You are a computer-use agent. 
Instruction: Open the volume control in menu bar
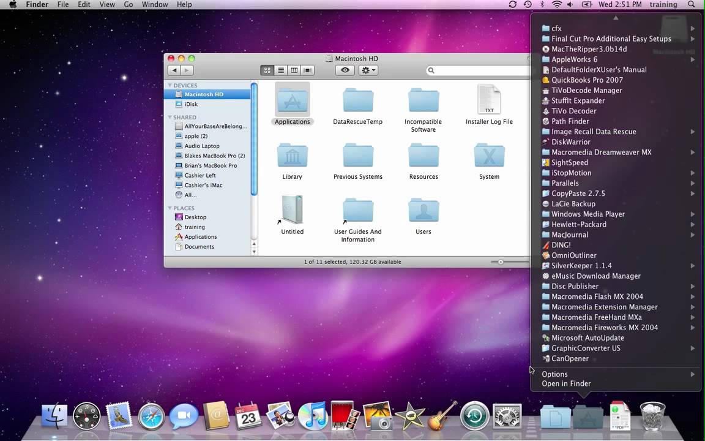click(x=570, y=4)
